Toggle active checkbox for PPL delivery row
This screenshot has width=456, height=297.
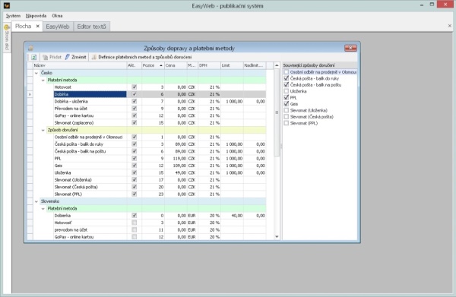(x=134, y=159)
